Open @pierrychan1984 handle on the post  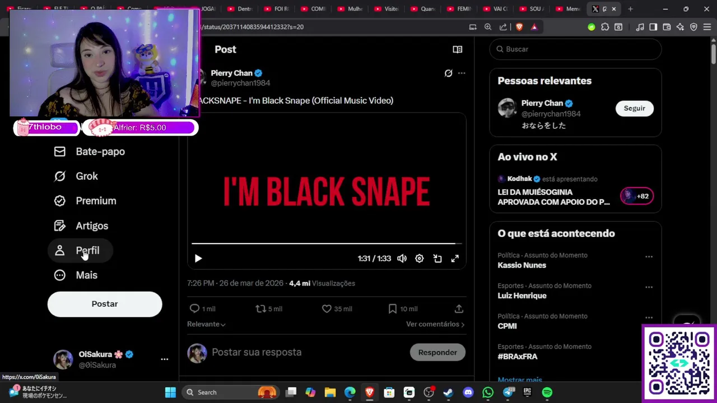point(240,83)
